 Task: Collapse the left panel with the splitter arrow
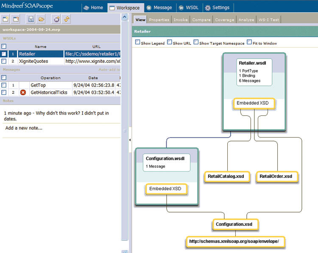coord(130,140)
